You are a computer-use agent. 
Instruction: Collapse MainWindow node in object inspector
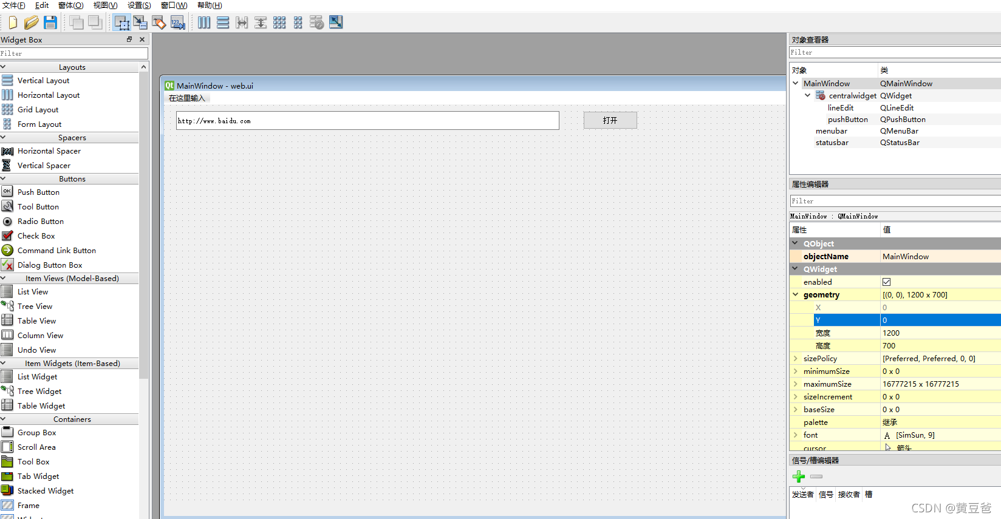796,83
